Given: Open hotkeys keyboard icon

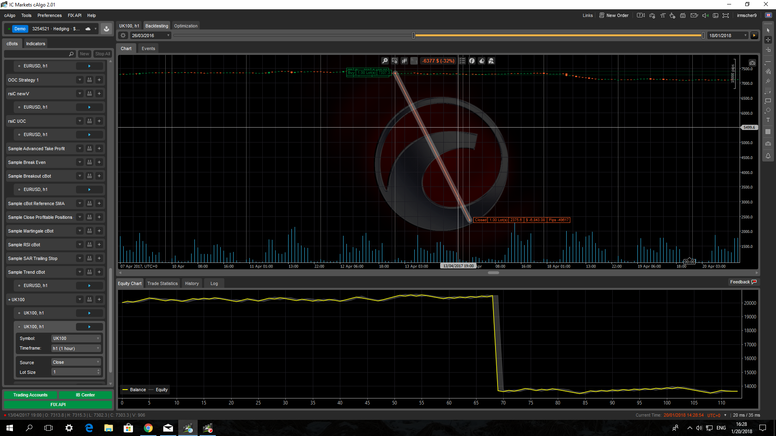Looking at the screenshot, I should pyautogui.click(x=683, y=15).
